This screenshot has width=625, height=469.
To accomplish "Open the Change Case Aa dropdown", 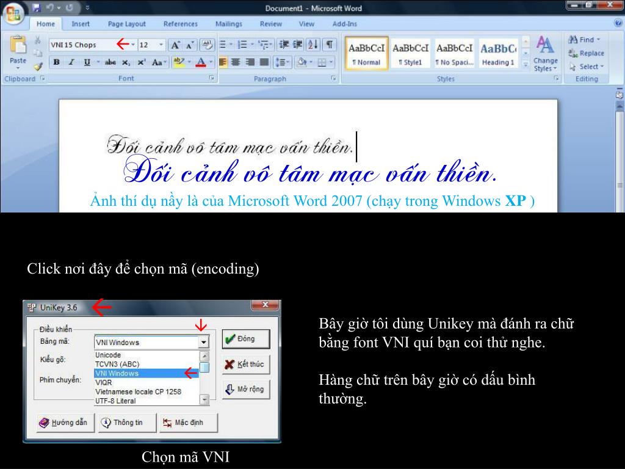I will pyautogui.click(x=159, y=62).
